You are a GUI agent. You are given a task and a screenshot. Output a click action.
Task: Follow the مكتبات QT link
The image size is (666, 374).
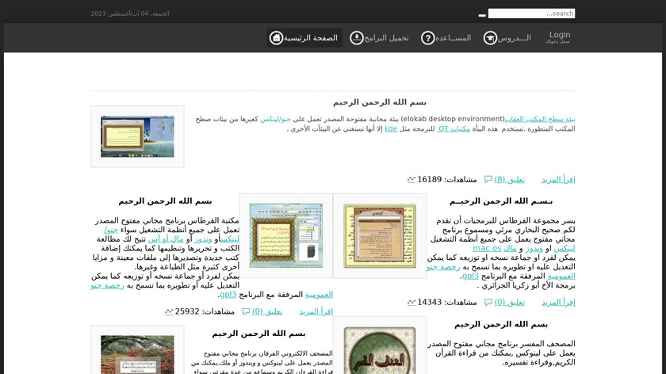tap(454, 128)
